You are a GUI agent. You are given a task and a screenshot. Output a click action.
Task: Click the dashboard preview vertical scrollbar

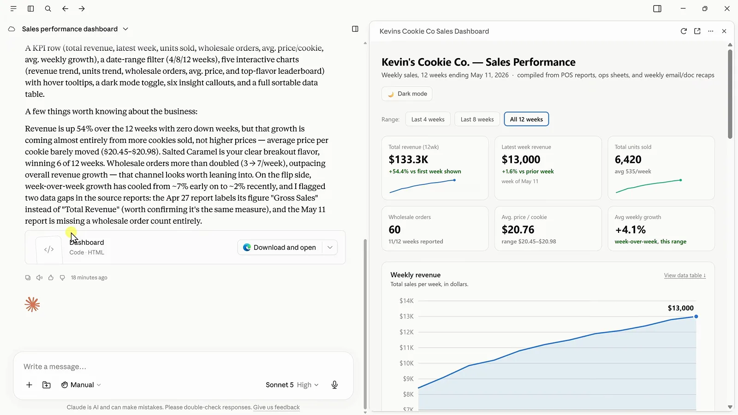click(730, 94)
